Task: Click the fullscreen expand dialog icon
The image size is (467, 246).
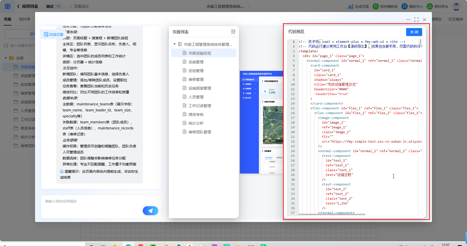Action: coord(416,20)
